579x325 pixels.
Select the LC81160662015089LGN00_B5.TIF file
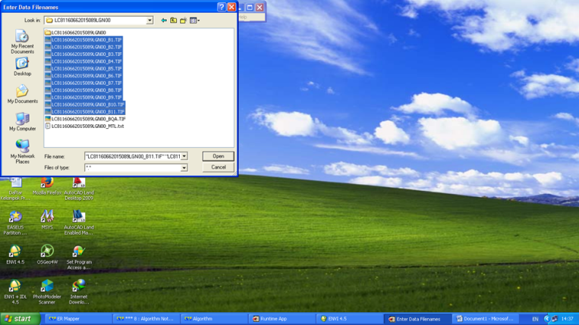coord(83,68)
